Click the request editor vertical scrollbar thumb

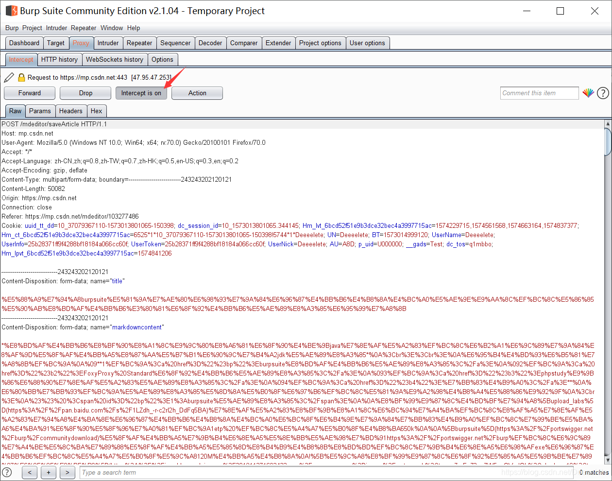coord(608,141)
